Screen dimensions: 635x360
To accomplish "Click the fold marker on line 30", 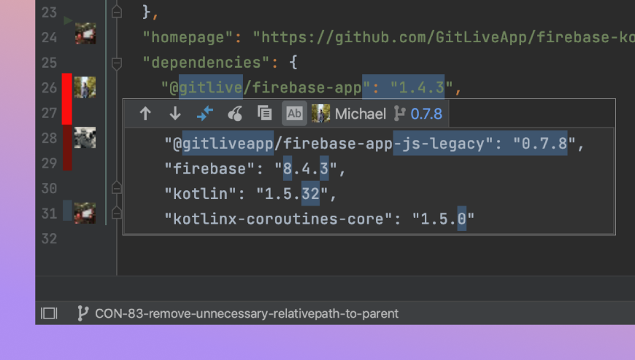I will pos(116,188).
